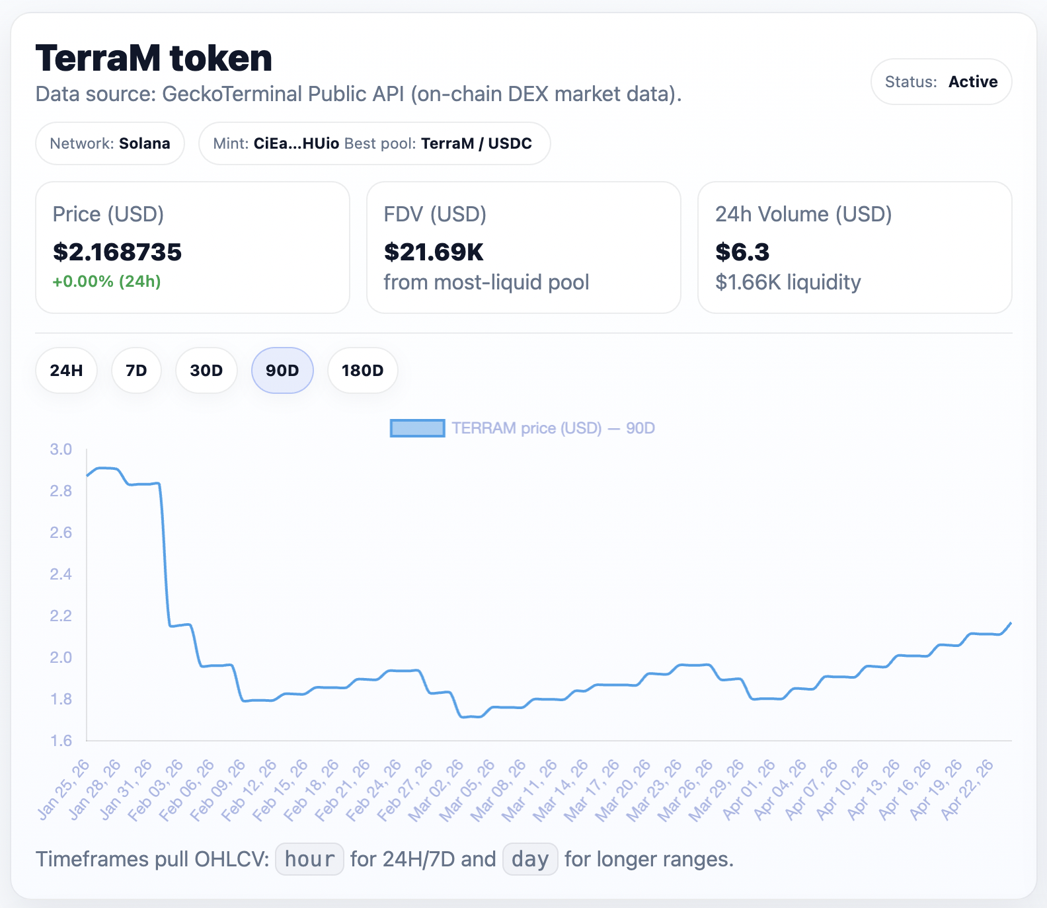Open the 180D price range
The height and width of the screenshot is (908, 1047).
tap(362, 371)
